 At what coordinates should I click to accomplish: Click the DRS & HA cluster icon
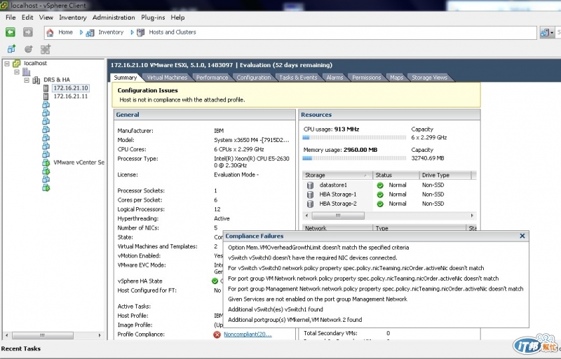click(36, 80)
